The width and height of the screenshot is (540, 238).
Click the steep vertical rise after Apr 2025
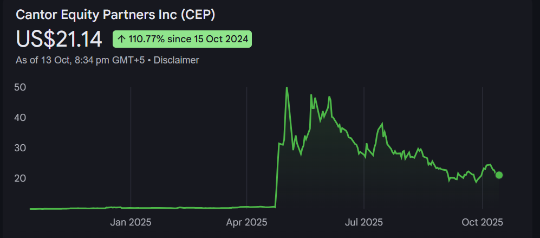pos(277,173)
